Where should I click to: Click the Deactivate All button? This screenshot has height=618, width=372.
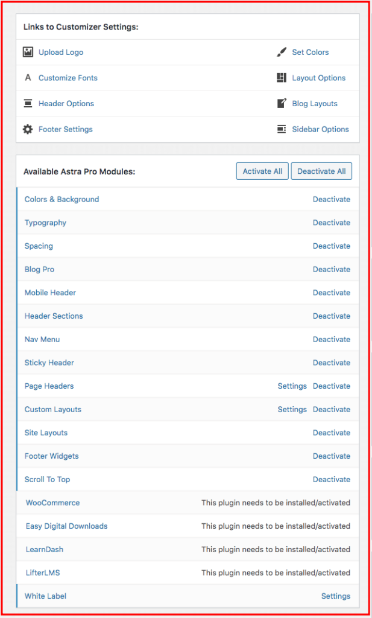click(321, 171)
